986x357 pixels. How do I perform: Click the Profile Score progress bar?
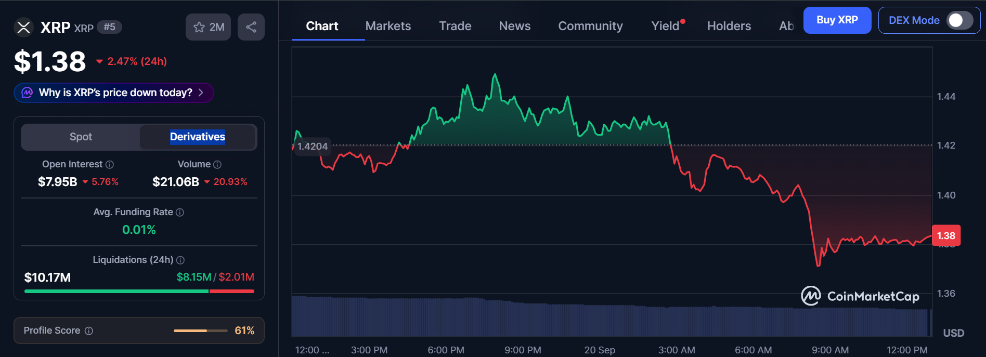tap(200, 331)
